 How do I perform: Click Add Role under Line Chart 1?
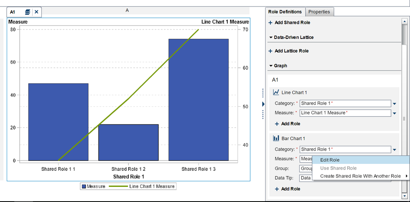[x=291, y=124]
